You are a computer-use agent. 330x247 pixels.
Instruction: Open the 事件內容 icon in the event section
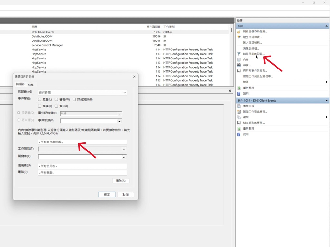click(239, 106)
